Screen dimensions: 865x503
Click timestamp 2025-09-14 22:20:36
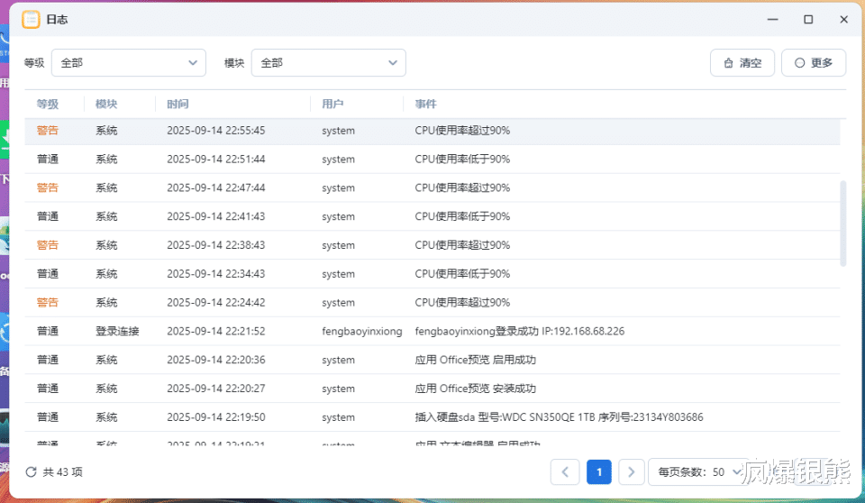215,360
